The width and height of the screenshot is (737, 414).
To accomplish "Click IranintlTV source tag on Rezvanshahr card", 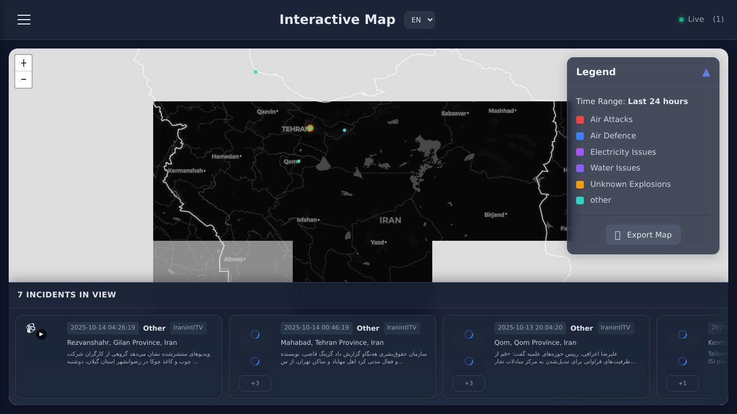I will [x=188, y=328].
